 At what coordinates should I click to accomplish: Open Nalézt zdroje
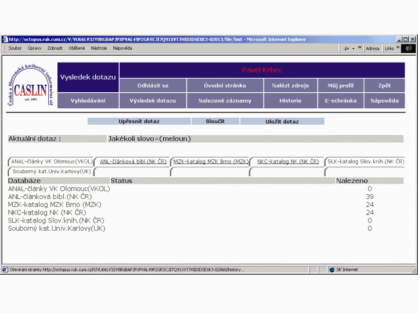tap(291, 85)
